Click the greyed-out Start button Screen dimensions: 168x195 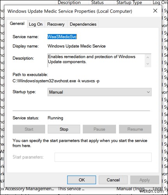[x=29, y=129]
